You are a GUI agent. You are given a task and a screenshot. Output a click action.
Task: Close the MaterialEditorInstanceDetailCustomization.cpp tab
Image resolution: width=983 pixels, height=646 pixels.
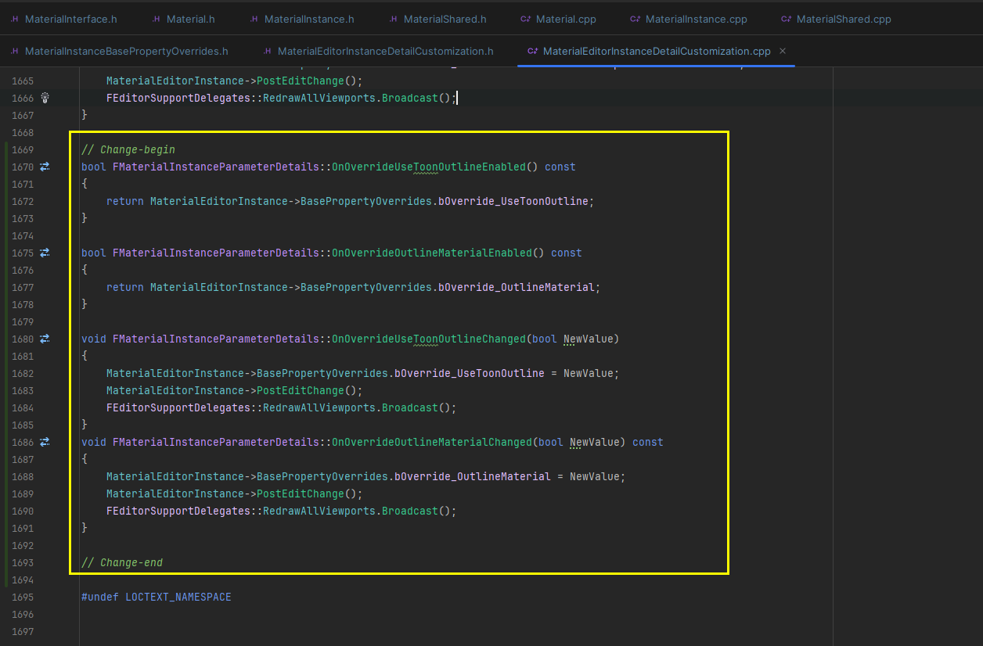point(782,49)
